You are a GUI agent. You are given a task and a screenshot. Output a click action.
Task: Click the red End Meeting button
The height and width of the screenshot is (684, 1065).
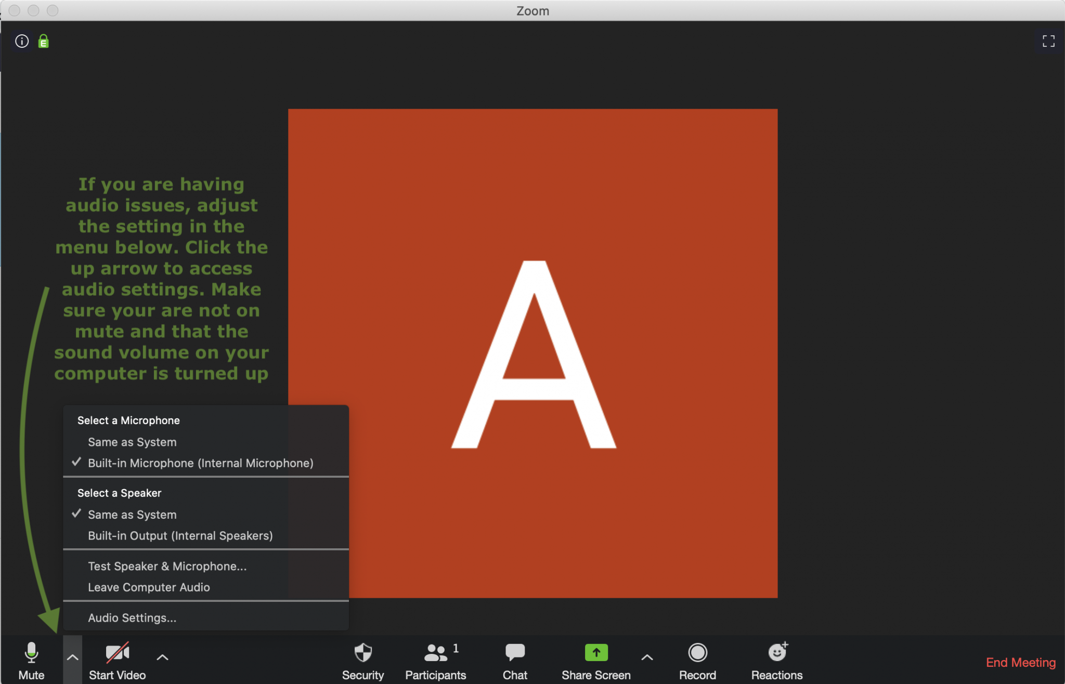click(1020, 663)
